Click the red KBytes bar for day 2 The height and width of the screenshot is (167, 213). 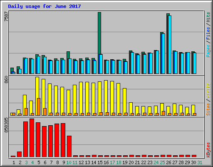pos(19,154)
